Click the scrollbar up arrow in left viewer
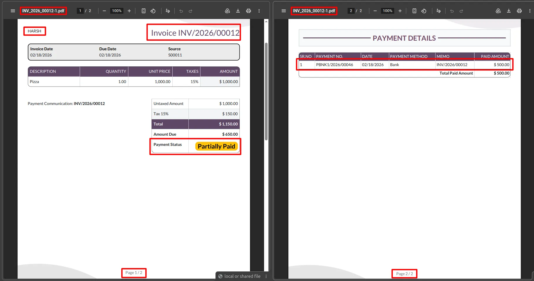This screenshot has width=534, height=281. pyautogui.click(x=266, y=21)
